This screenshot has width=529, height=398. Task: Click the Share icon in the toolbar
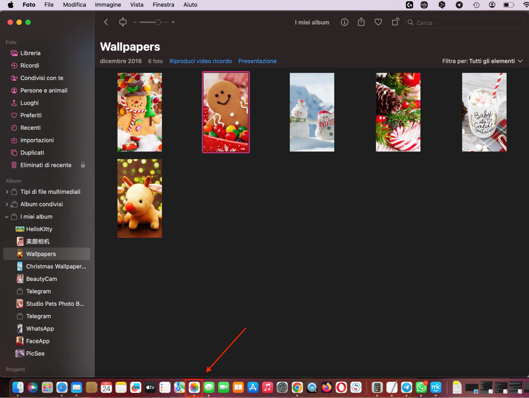point(361,22)
